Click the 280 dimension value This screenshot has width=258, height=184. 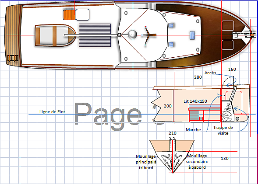coord(198,77)
